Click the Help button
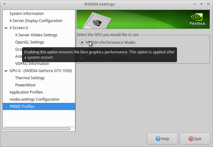Screen dimensions: 213x147 point(162,139)
